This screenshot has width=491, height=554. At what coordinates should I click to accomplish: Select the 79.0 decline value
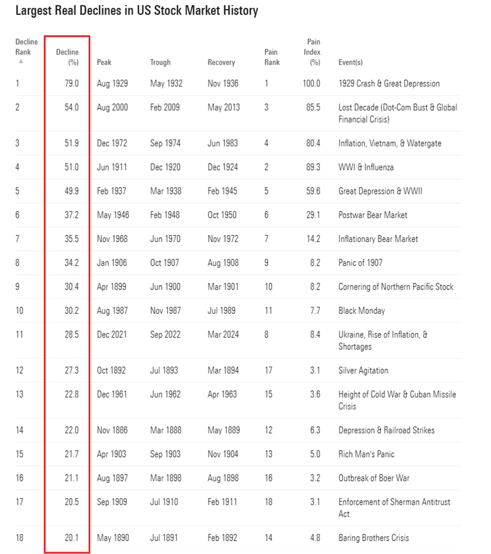point(72,83)
